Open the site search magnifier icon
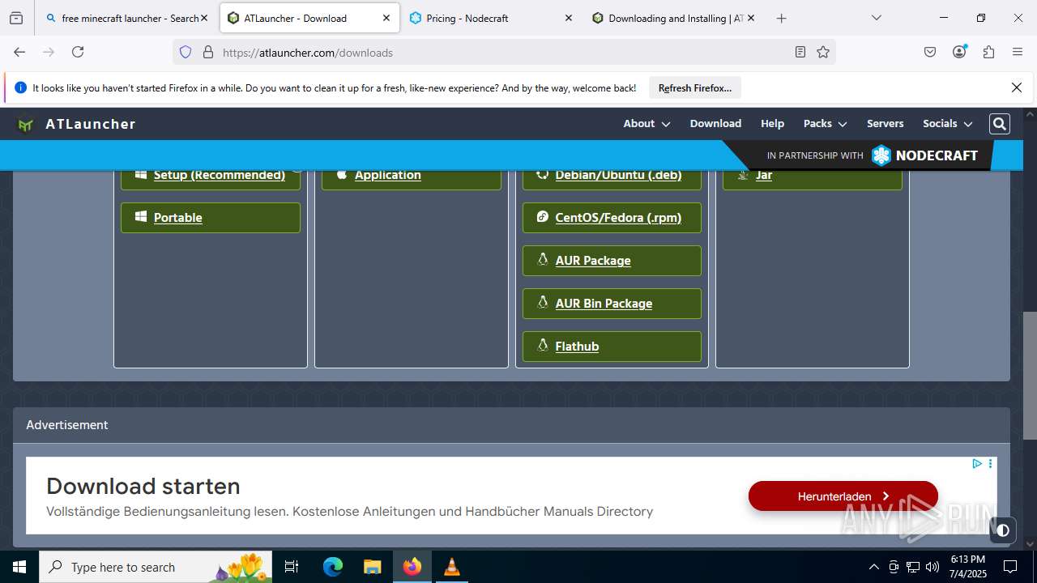 pos(1000,124)
